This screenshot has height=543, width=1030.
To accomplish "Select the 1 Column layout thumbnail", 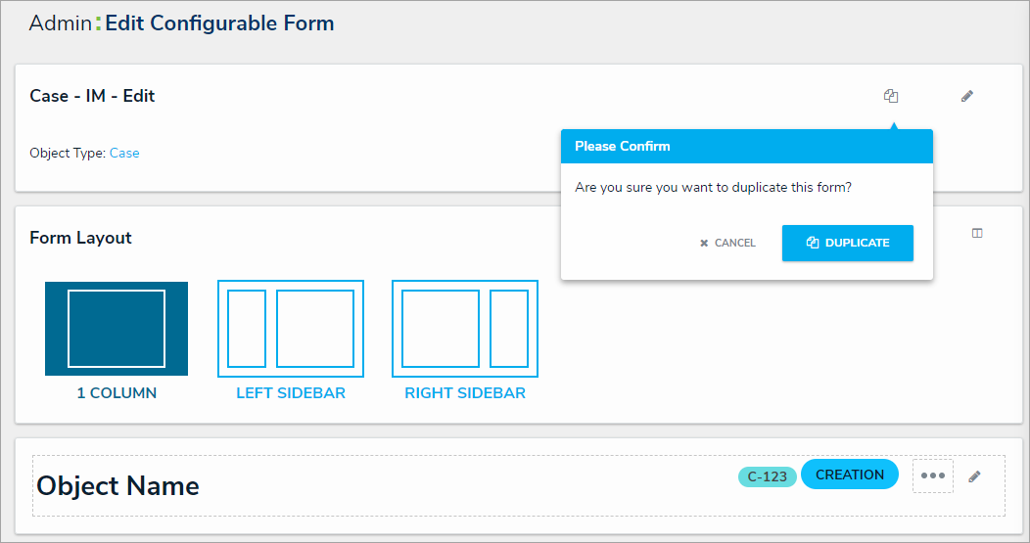I will [x=117, y=329].
